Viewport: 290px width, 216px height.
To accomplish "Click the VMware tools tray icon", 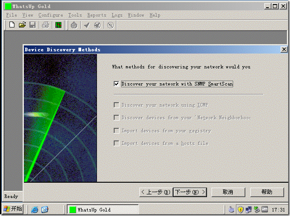I will [x=265, y=209].
